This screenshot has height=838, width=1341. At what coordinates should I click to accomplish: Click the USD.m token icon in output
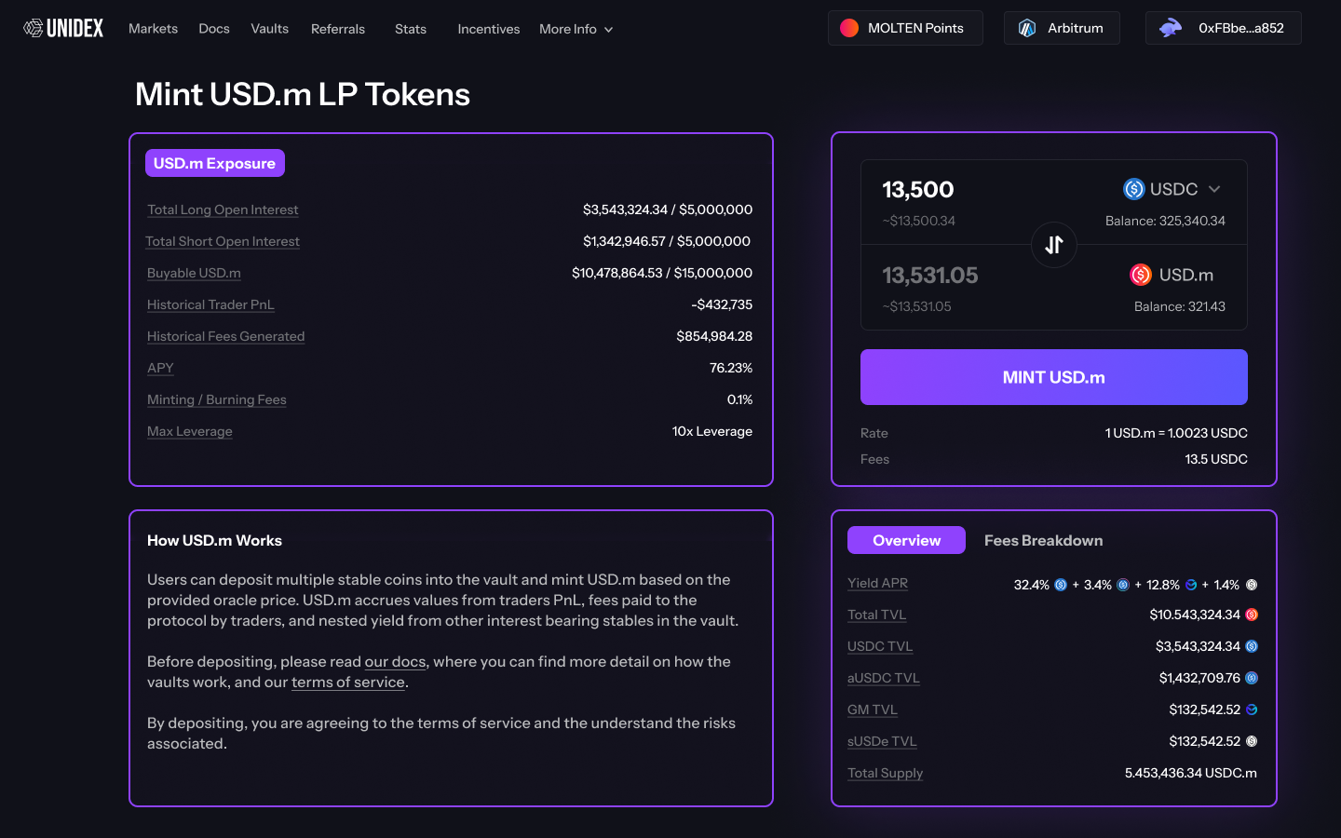[1141, 275]
